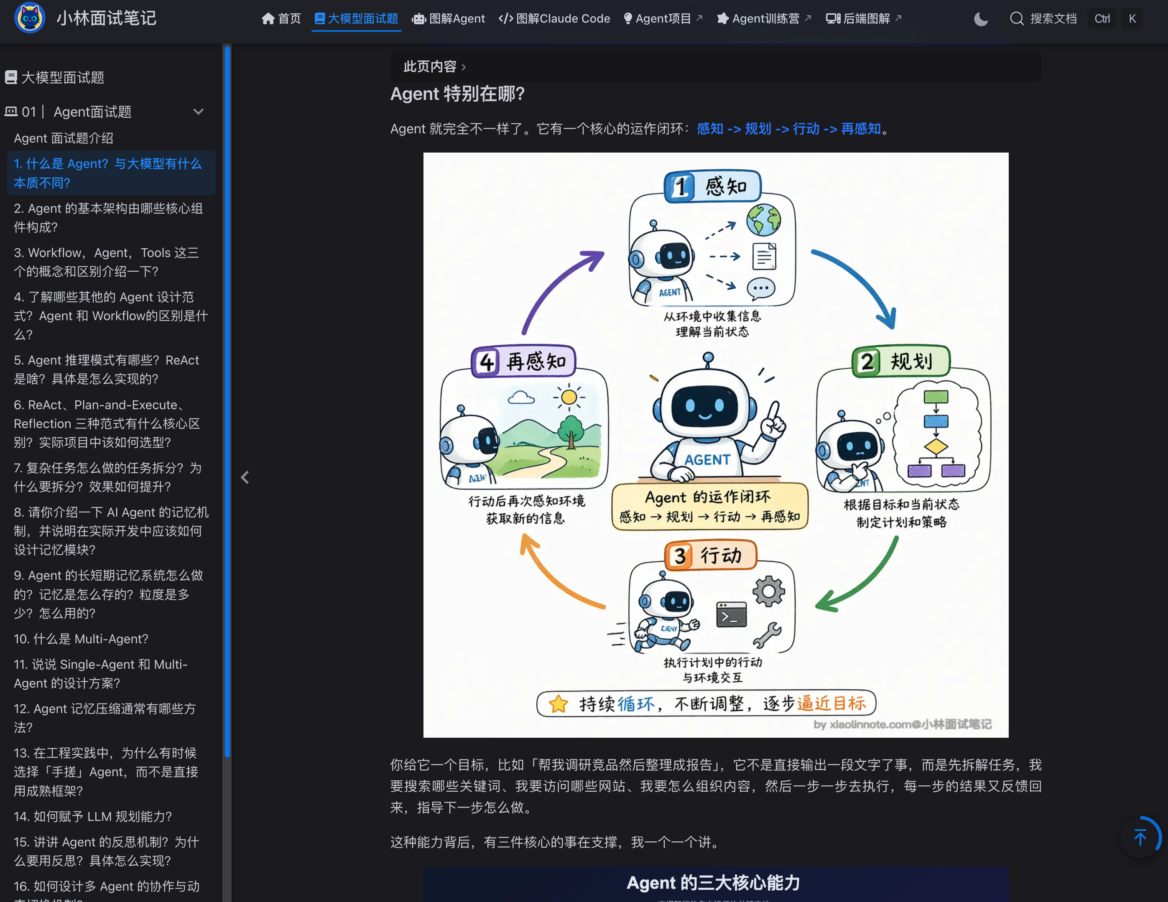1168x902 pixels.
Task: Open question 2 Agent 的基本架构
Action: coord(111,217)
